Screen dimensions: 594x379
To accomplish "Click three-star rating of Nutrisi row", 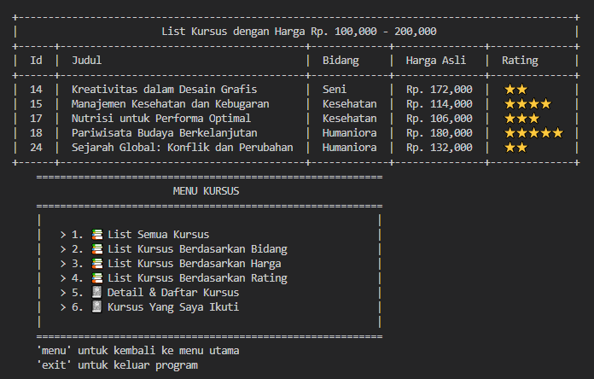I will pos(521,119).
